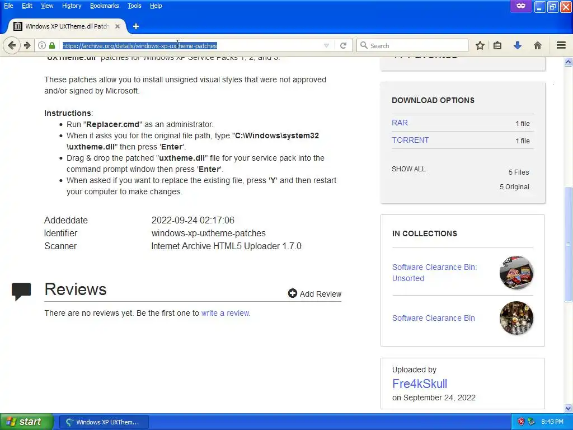Click the private browsing mask icon
Screen dimensions: 573x430
521,6
